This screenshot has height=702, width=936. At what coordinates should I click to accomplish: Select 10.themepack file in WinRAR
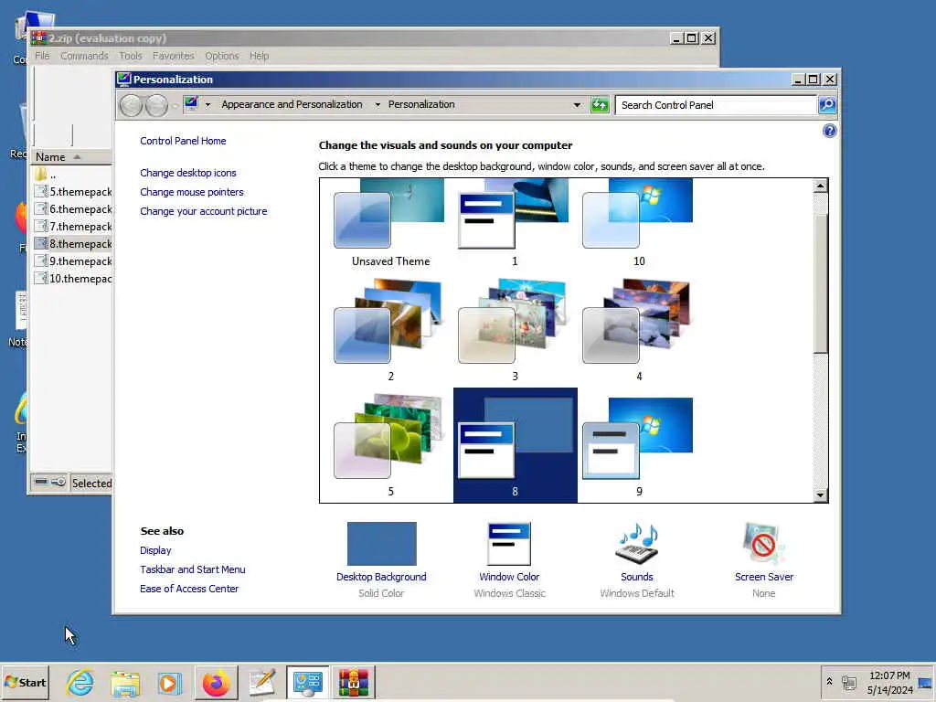pyautogui.click(x=73, y=278)
